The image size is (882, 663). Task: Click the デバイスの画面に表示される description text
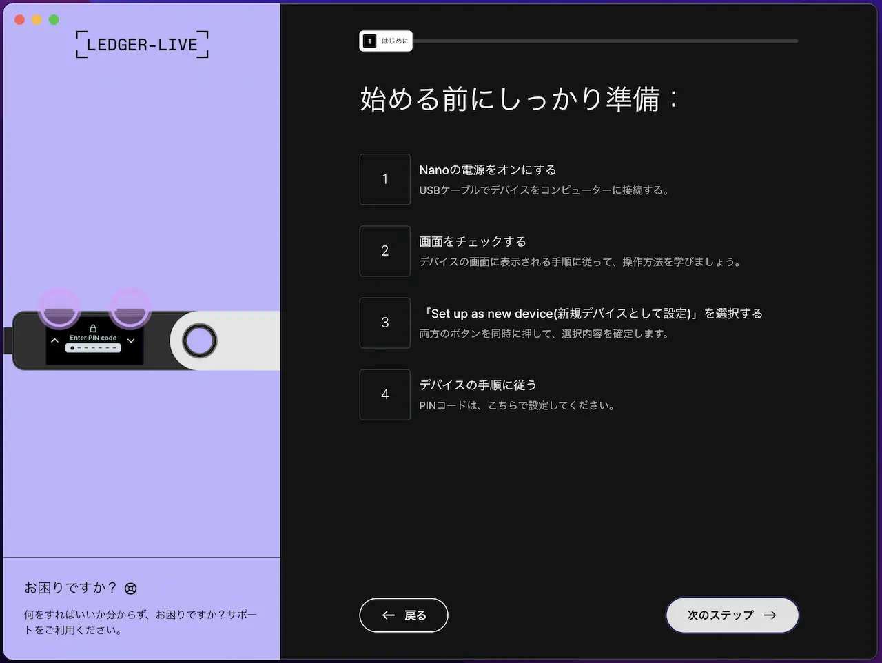click(x=581, y=262)
